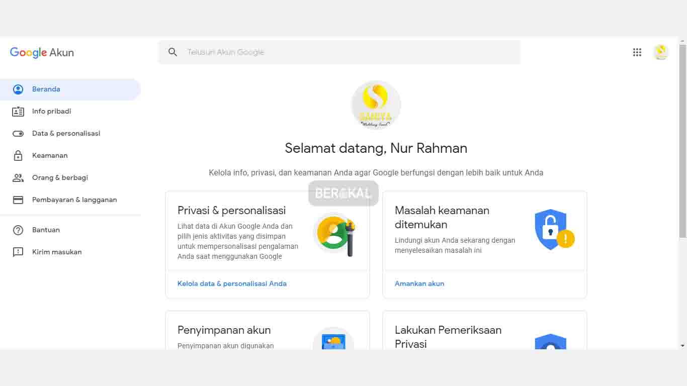The height and width of the screenshot is (386, 687).
Task: Click the Pembayaran & langganan card icon
Action: (18, 200)
